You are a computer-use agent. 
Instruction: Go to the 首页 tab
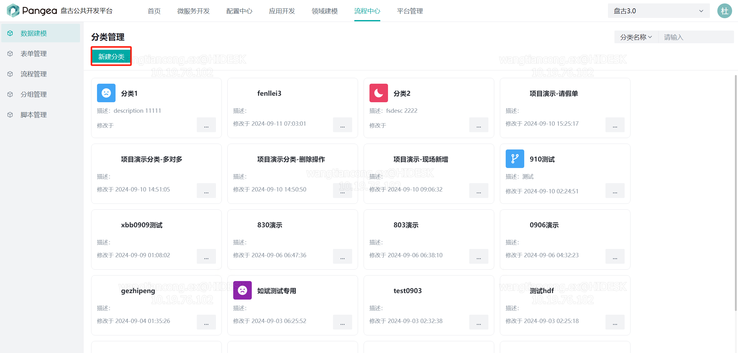tap(154, 11)
